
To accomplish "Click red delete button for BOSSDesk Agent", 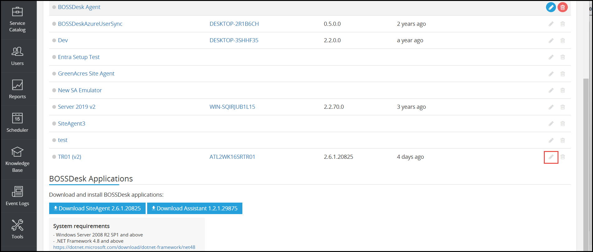I will click(x=563, y=7).
